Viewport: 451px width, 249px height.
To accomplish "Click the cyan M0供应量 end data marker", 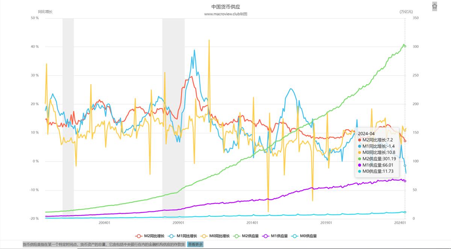I will tap(405, 212).
